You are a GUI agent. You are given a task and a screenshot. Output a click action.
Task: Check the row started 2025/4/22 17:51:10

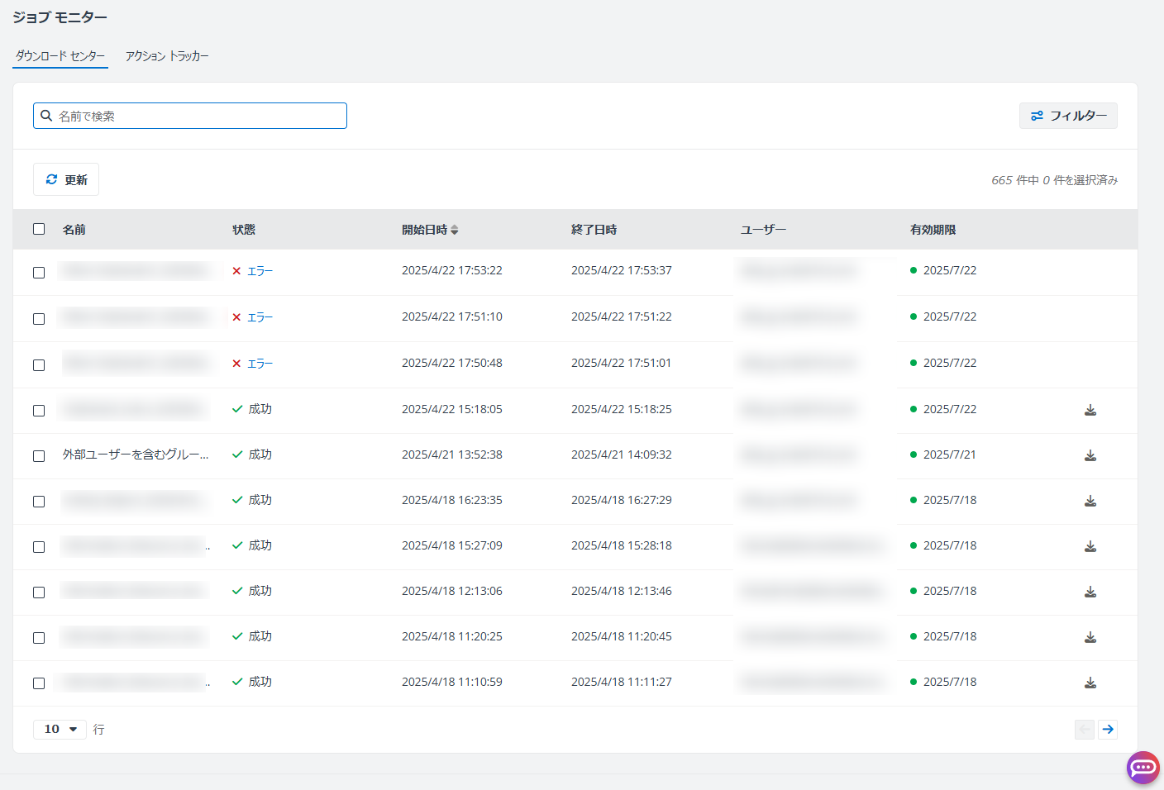pyautogui.click(x=39, y=318)
